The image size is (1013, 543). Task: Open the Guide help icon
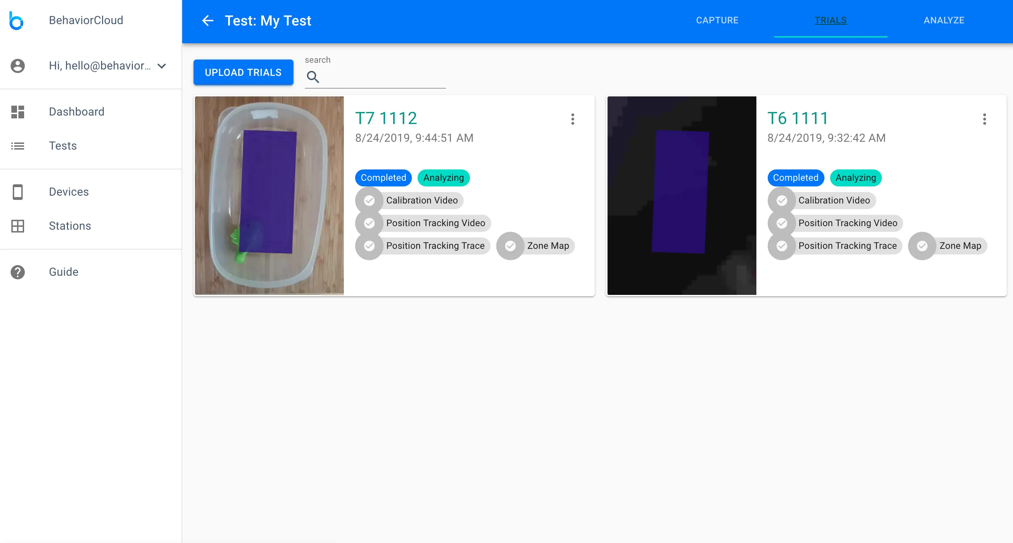(x=18, y=272)
